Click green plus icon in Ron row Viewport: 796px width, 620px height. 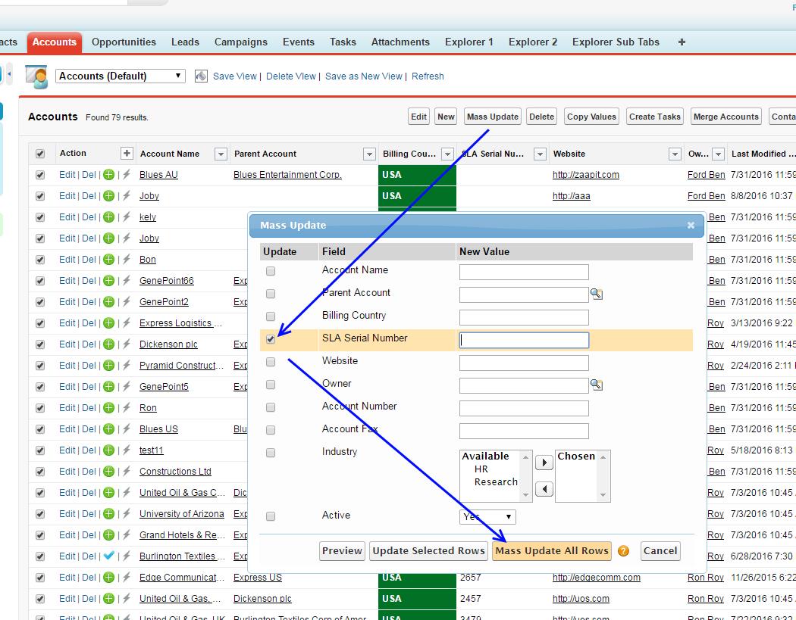click(x=108, y=408)
